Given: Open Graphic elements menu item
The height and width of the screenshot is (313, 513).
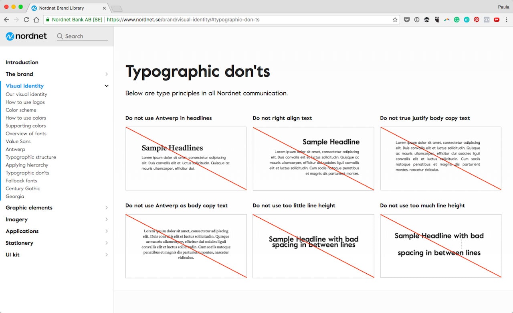Looking at the screenshot, I should tap(29, 208).
